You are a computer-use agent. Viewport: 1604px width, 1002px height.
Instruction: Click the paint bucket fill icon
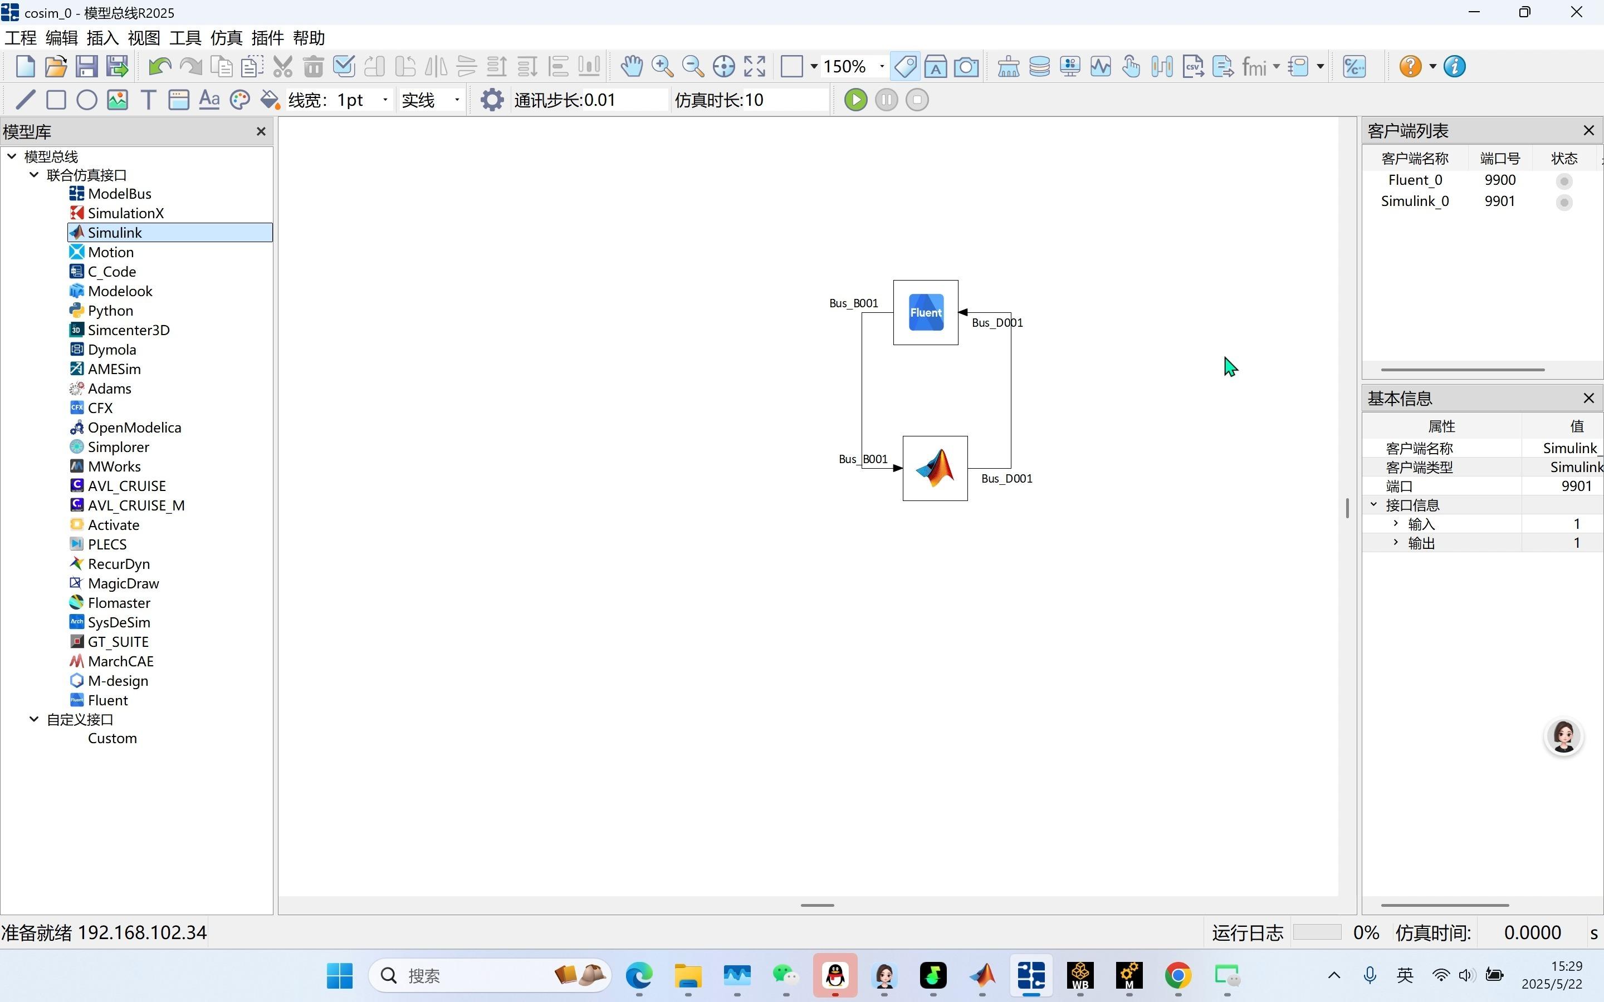[270, 100]
